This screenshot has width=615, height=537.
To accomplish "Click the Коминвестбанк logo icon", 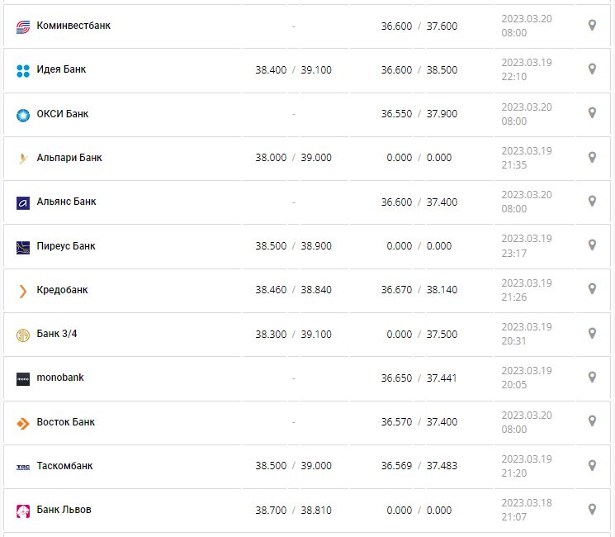I will (x=23, y=26).
